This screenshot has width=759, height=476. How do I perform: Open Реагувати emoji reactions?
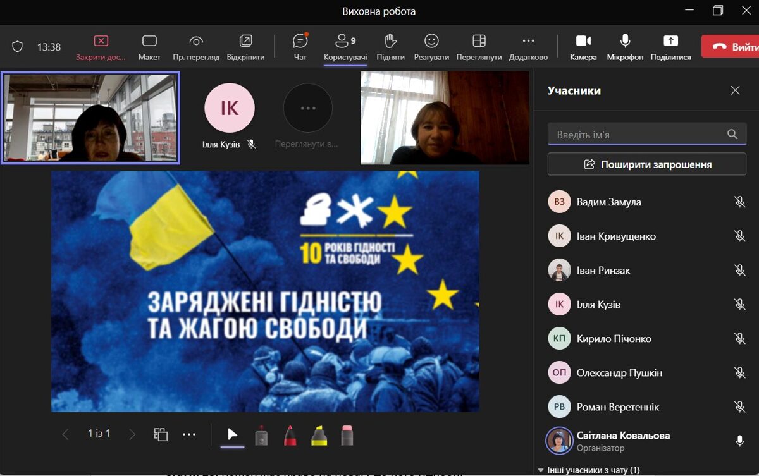point(431,47)
